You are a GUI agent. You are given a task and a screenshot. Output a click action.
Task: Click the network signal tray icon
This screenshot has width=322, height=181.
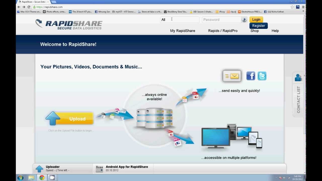[289, 178]
